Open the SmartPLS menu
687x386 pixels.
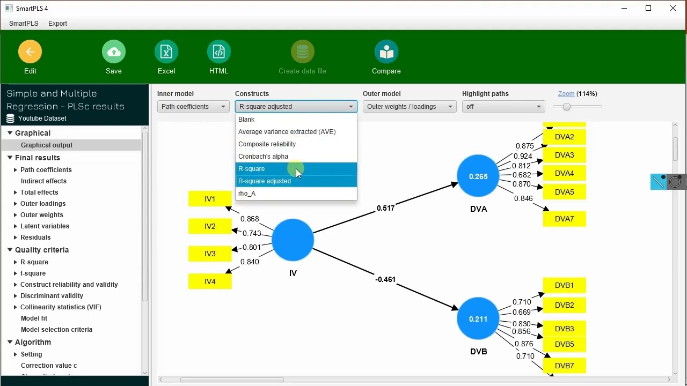pos(24,24)
